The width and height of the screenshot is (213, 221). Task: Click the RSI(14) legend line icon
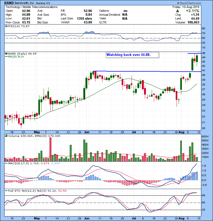pyautogui.click(x=6, y=26)
